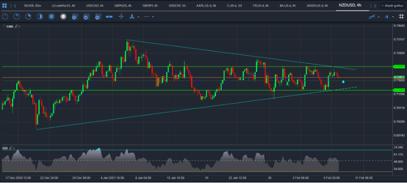Click price axis value 0.73157

399,39
